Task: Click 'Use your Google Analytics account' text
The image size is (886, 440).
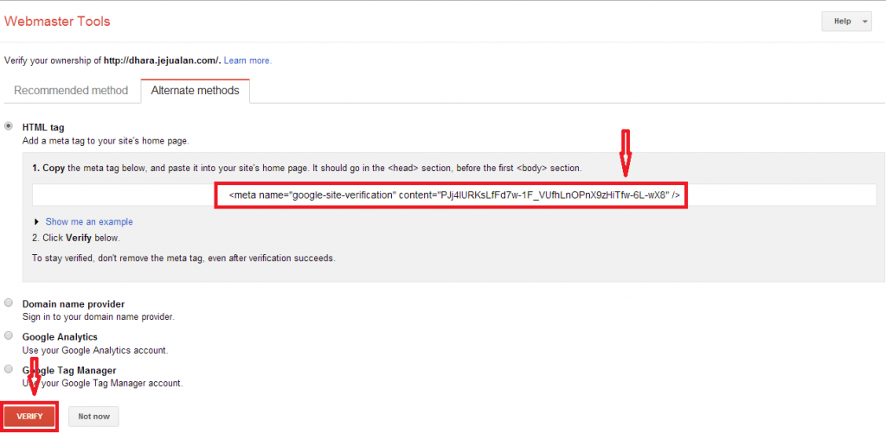Action: point(95,350)
